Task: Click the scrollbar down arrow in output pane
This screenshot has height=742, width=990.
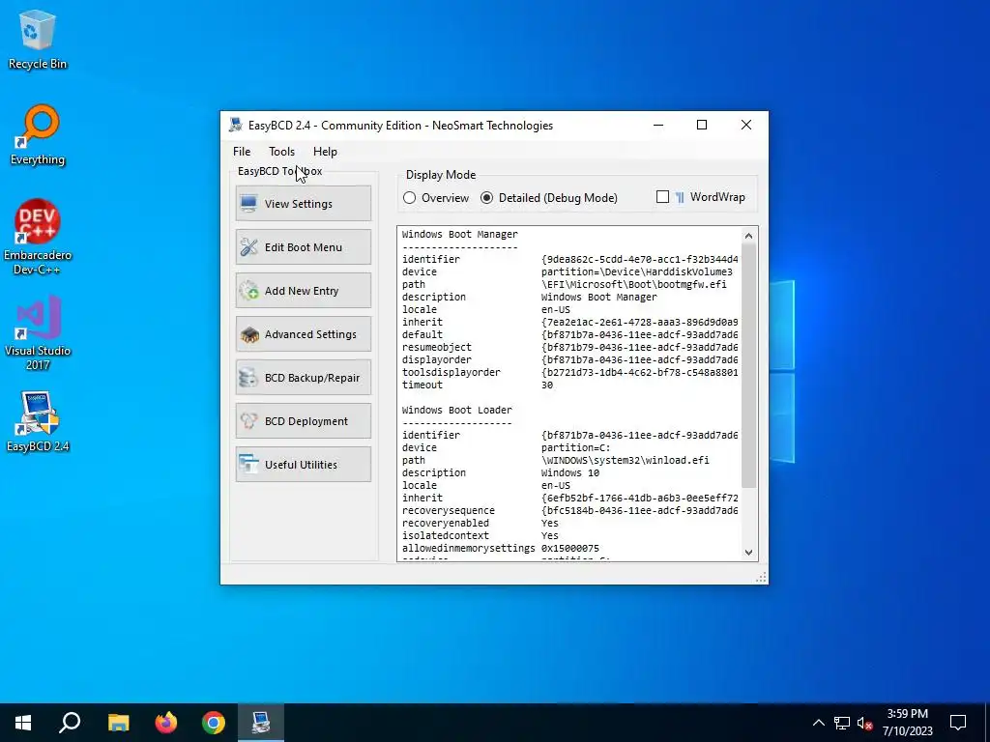Action: pos(749,552)
